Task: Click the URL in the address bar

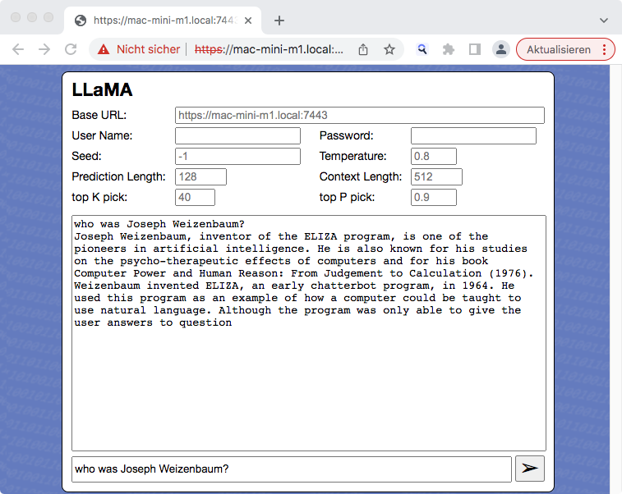Action: pos(269,49)
